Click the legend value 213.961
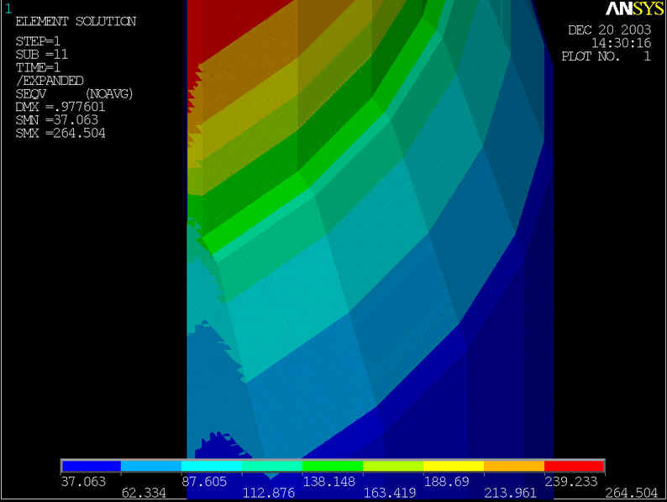This screenshot has height=502, width=667. tap(510, 493)
